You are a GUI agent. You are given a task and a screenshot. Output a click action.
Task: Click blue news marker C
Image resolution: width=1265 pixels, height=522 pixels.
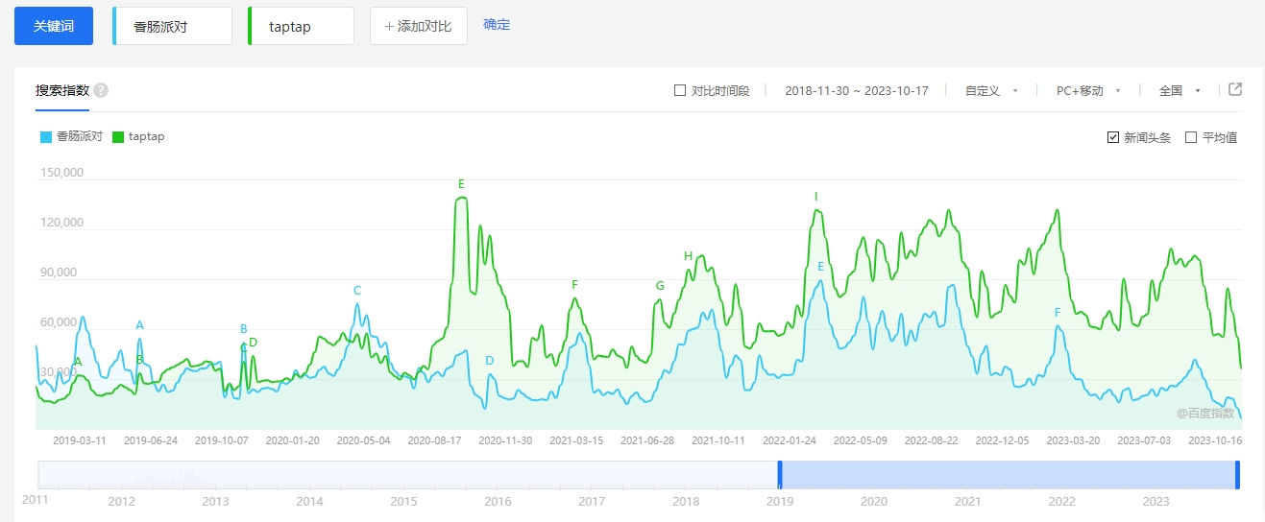[357, 291]
